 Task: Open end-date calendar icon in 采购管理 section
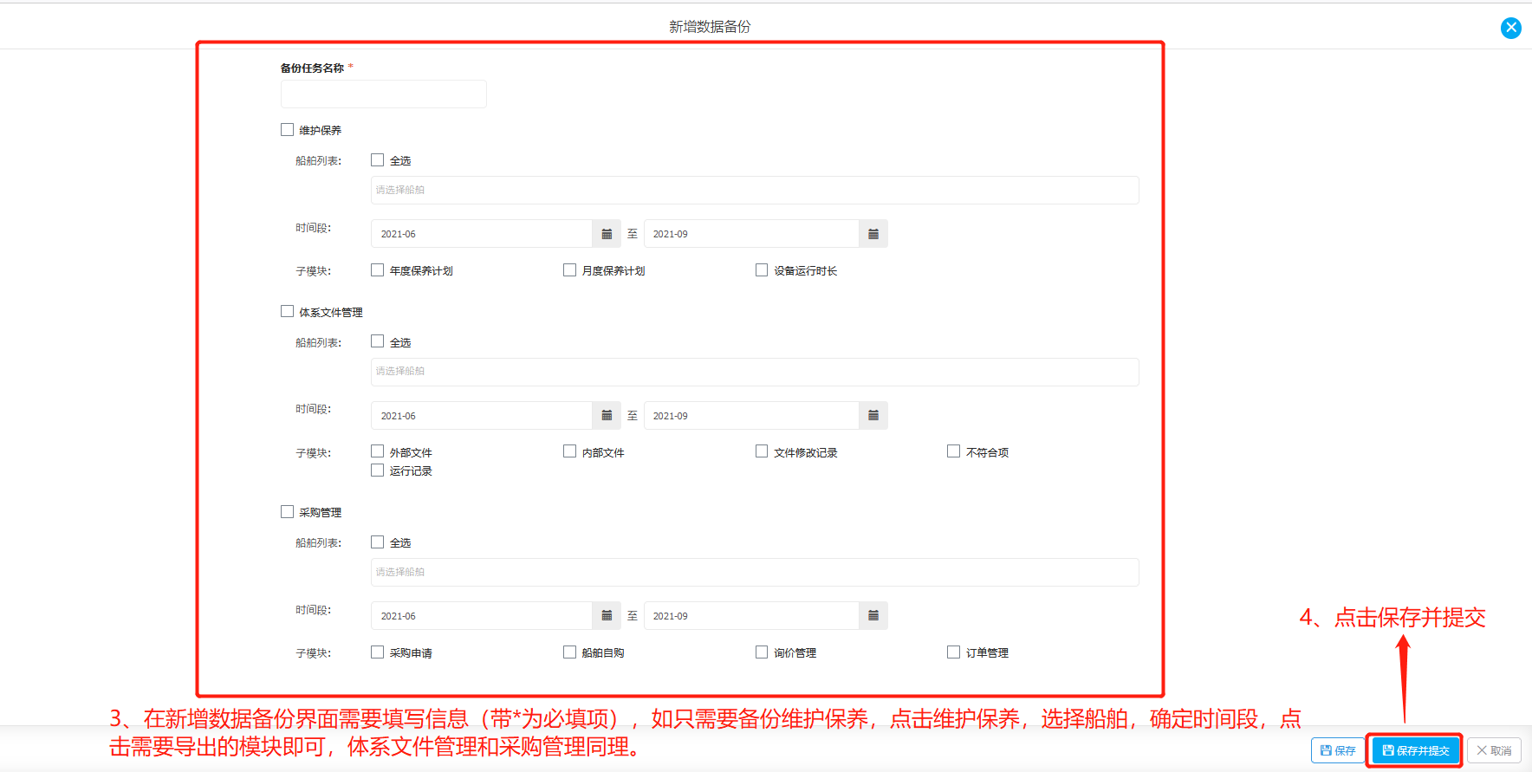873,616
